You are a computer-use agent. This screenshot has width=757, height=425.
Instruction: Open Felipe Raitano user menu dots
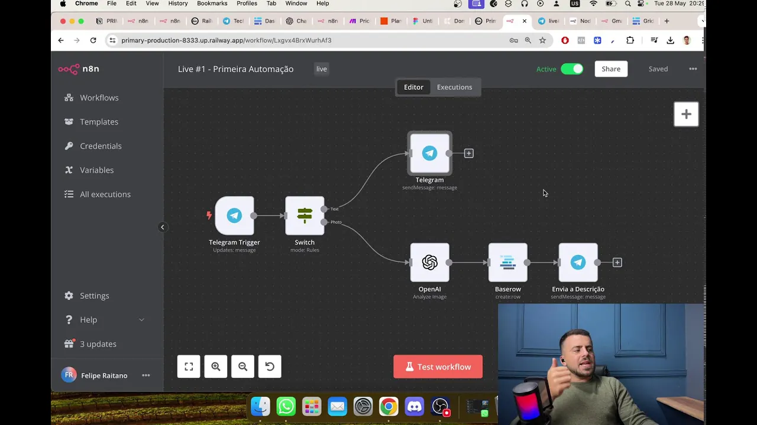click(145, 375)
